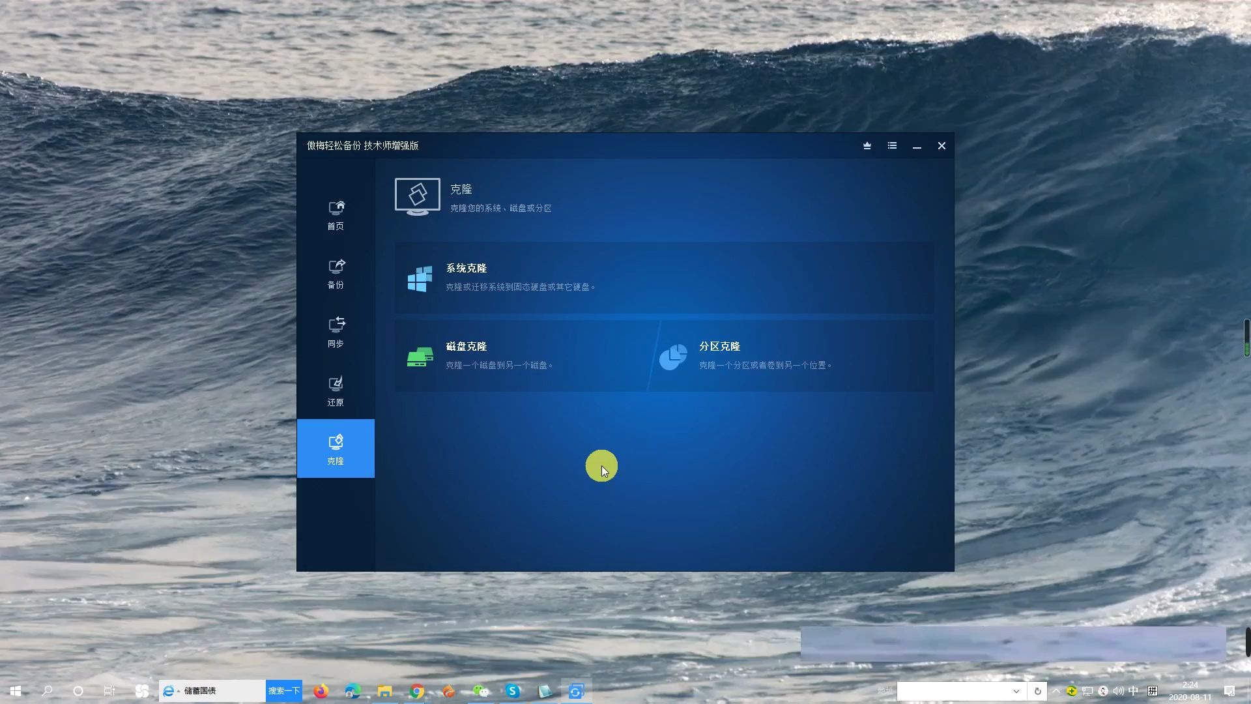Open Task View on taskbar
The width and height of the screenshot is (1251, 704).
click(x=109, y=691)
